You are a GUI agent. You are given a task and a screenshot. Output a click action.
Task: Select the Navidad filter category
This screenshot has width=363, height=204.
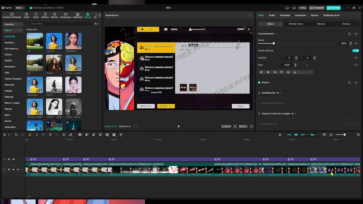pyautogui.click(x=10, y=42)
